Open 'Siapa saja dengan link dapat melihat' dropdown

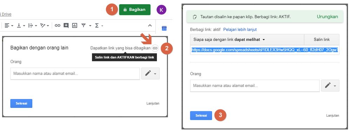[x=247, y=40]
